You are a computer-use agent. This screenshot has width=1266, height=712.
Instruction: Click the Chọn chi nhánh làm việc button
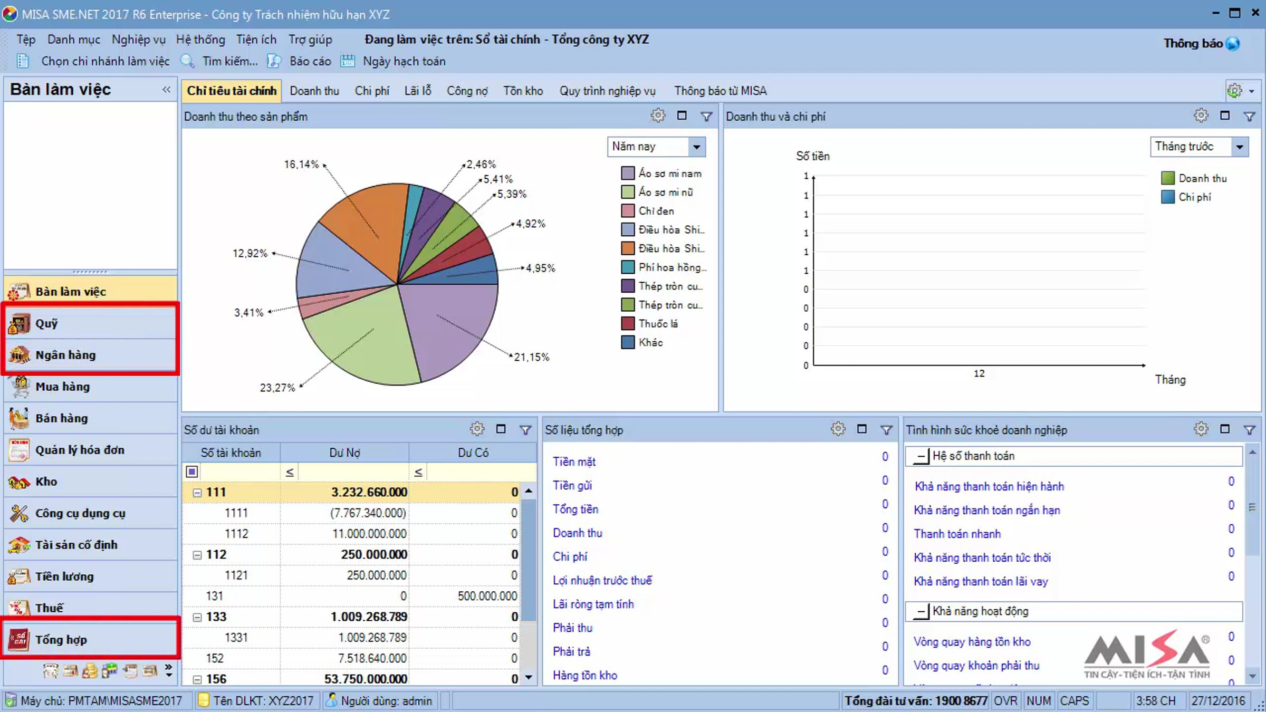pos(94,61)
